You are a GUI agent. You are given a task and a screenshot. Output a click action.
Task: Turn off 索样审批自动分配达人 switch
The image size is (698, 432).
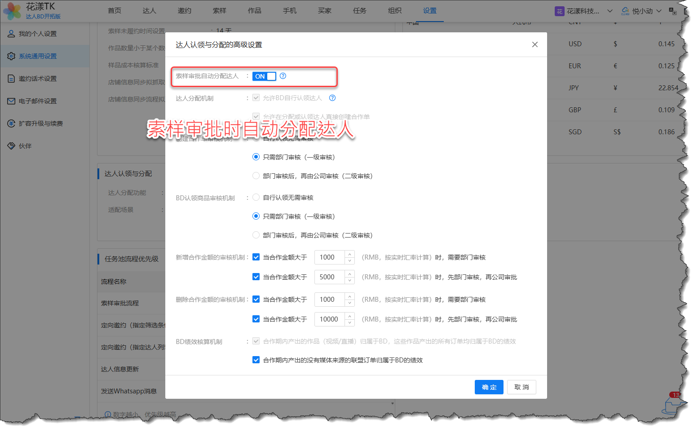coord(264,76)
